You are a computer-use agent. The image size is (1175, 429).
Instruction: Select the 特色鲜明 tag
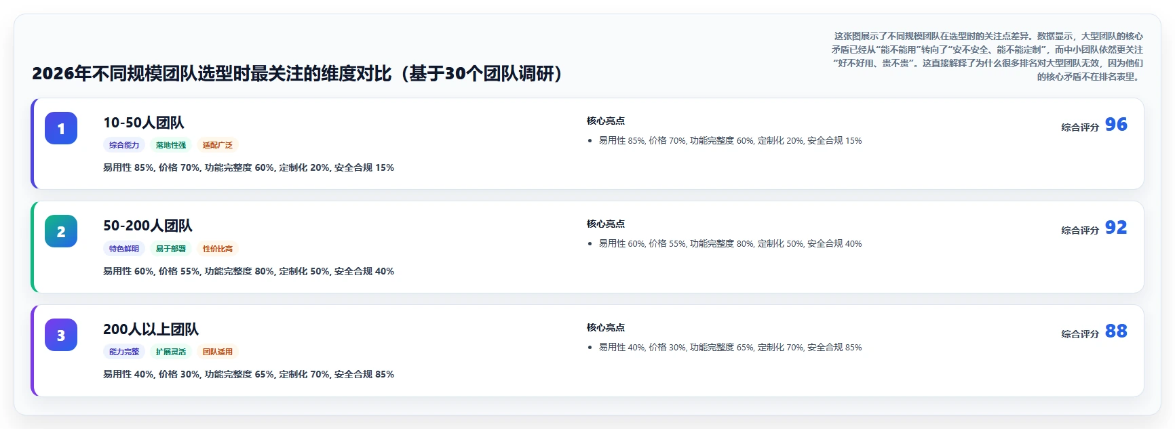coord(124,249)
